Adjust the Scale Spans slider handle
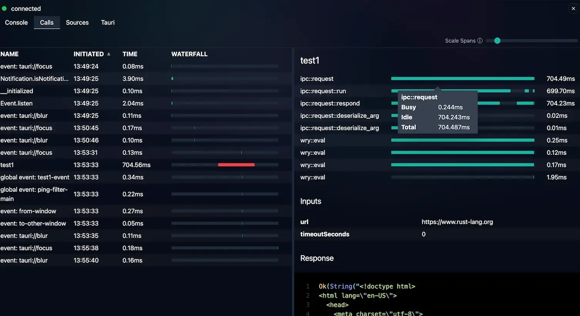 497,41
